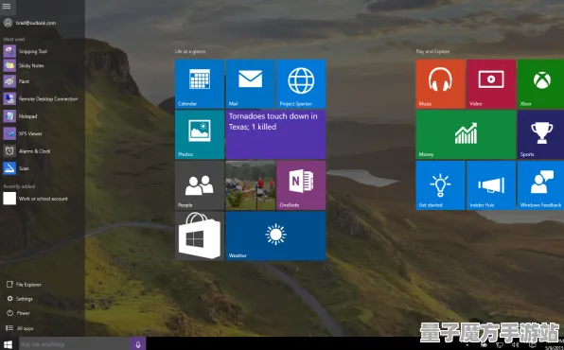Open the Insider Hub megaphone tile
The image size is (564, 350).
click(x=491, y=185)
